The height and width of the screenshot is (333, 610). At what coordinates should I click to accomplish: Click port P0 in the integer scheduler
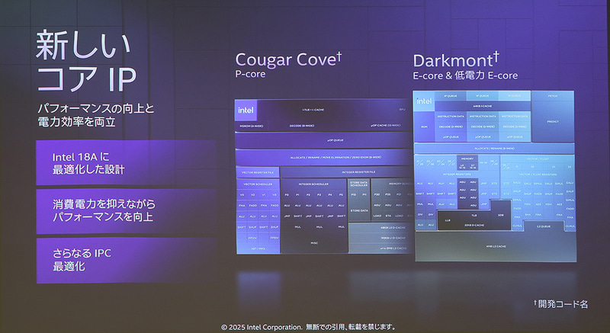coord(287,194)
